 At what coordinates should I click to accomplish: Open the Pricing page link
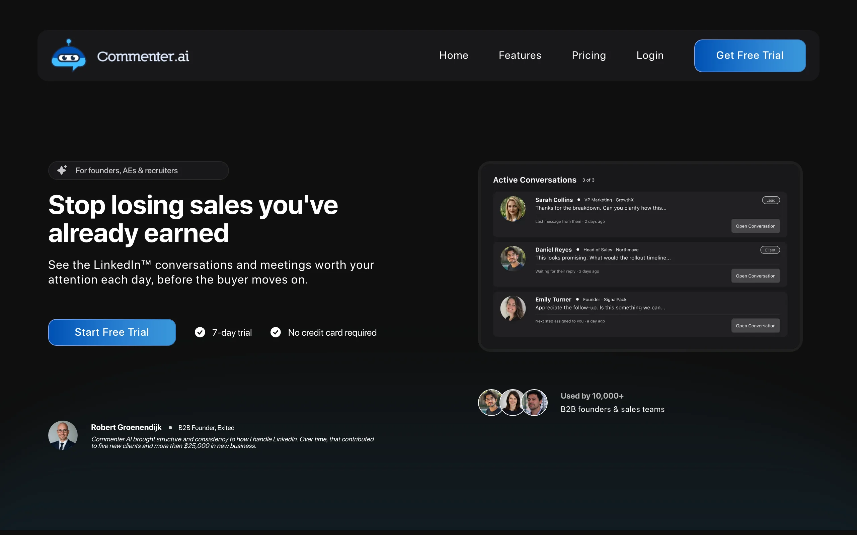pyautogui.click(x=589, y=55)
